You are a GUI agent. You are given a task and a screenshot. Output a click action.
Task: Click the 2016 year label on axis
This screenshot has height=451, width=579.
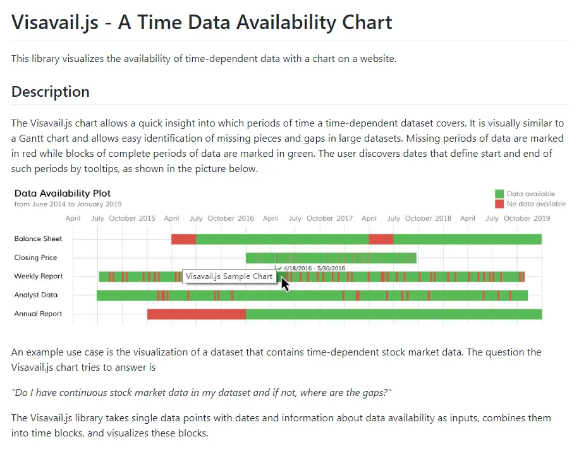[x=245, y=218]
